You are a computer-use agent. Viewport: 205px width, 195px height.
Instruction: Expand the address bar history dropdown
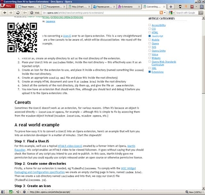coord(165,12)
